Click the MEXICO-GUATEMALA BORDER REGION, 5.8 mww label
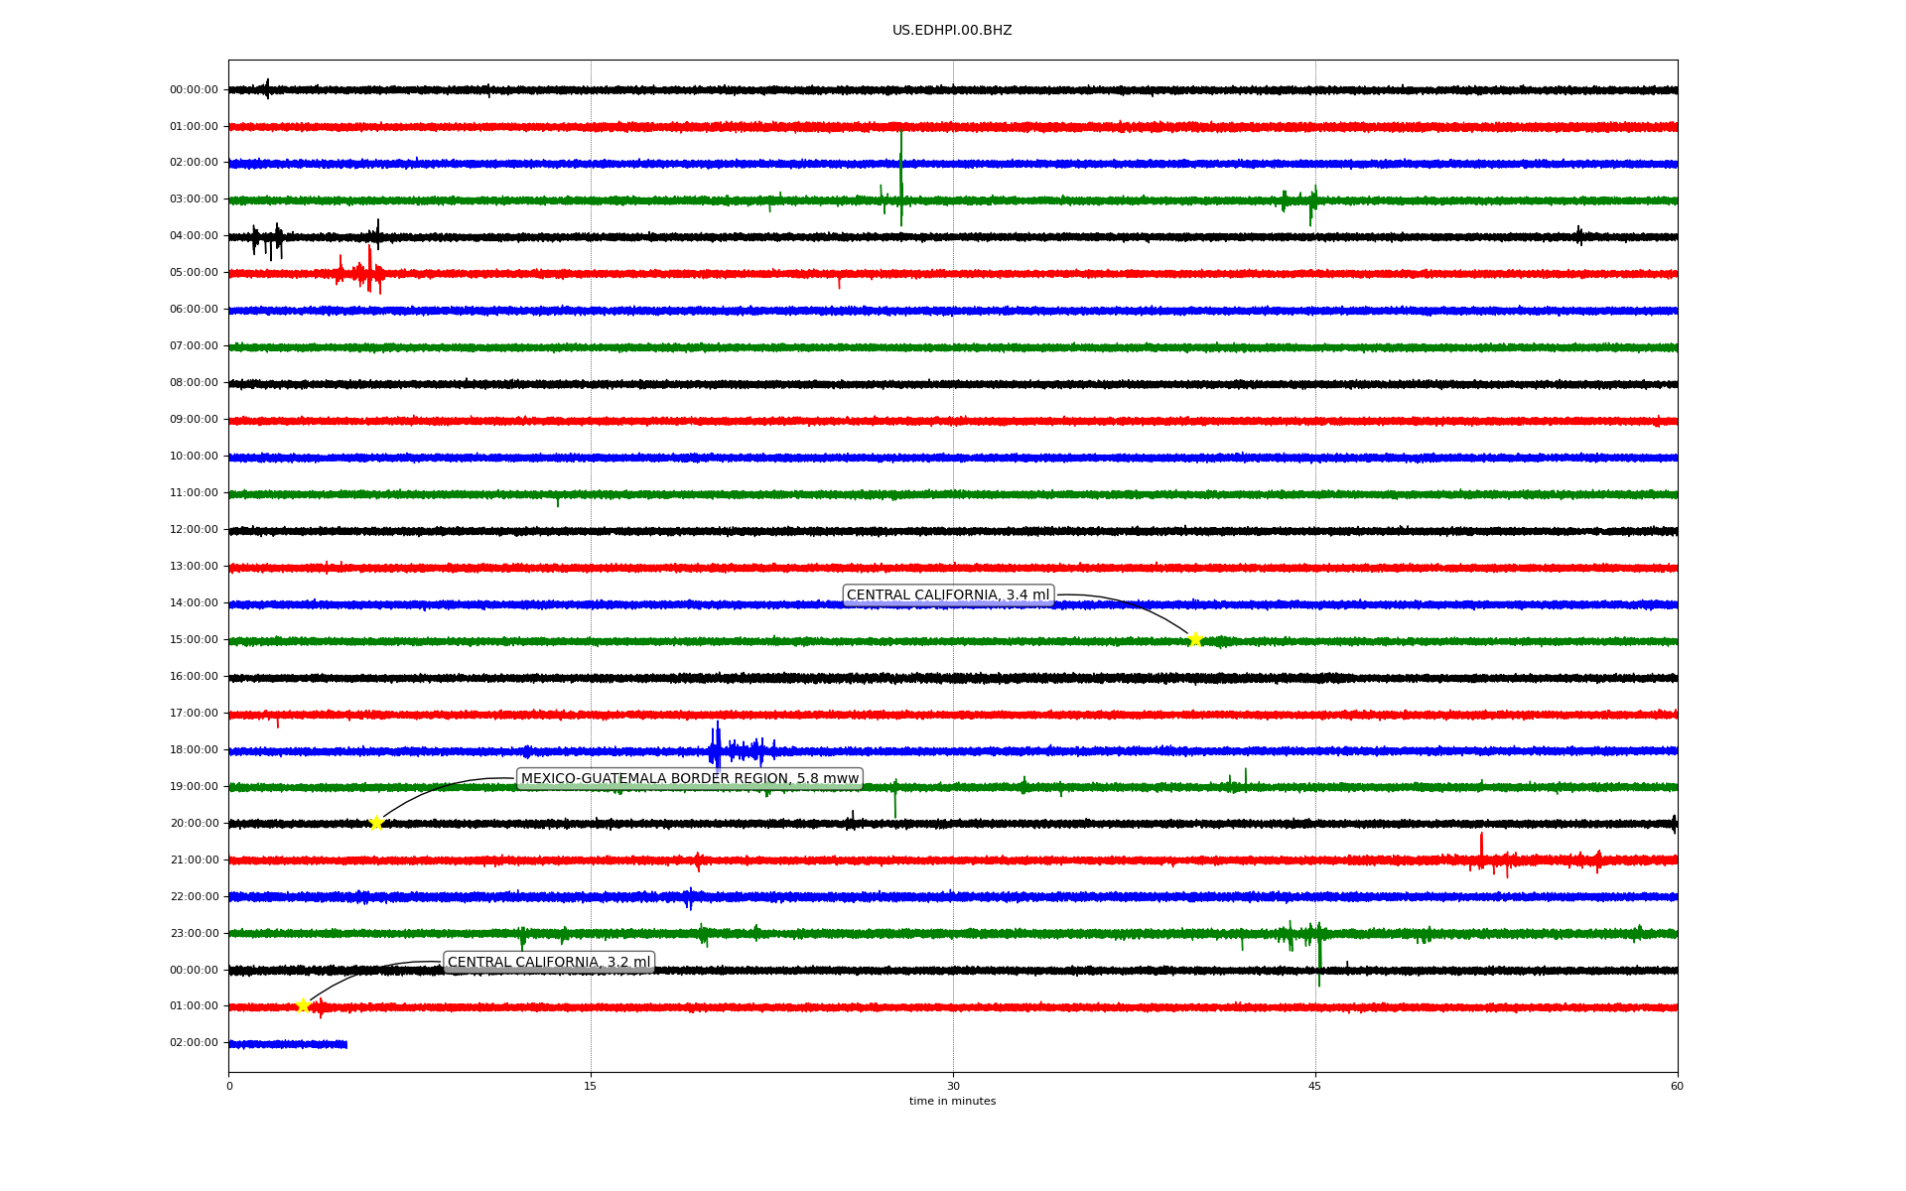 [689, 779]
